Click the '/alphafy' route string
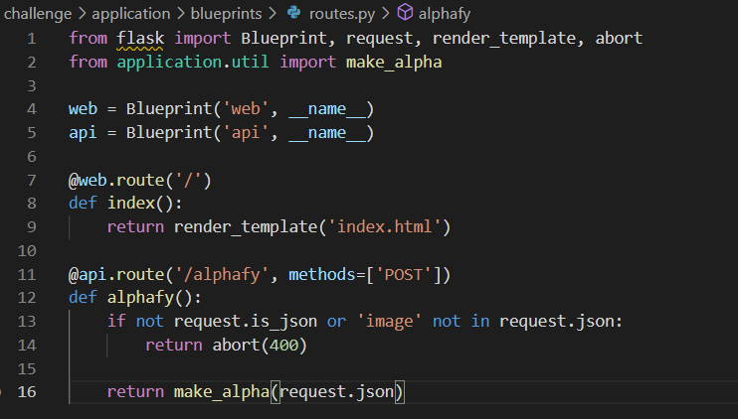Viewport: 738px width, 419px height. 222,274
